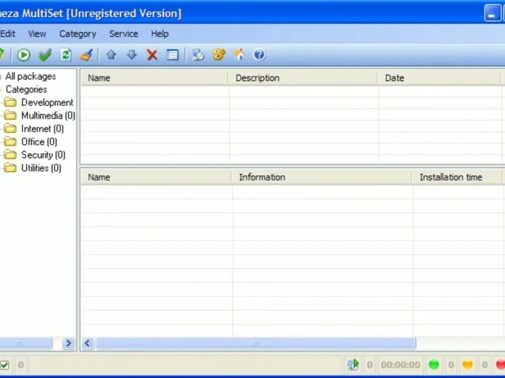Select All packages in the tree
This screenshot has height=378, width=505.
[x=30, y=76]
